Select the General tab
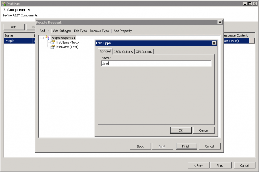 (105, 51)
